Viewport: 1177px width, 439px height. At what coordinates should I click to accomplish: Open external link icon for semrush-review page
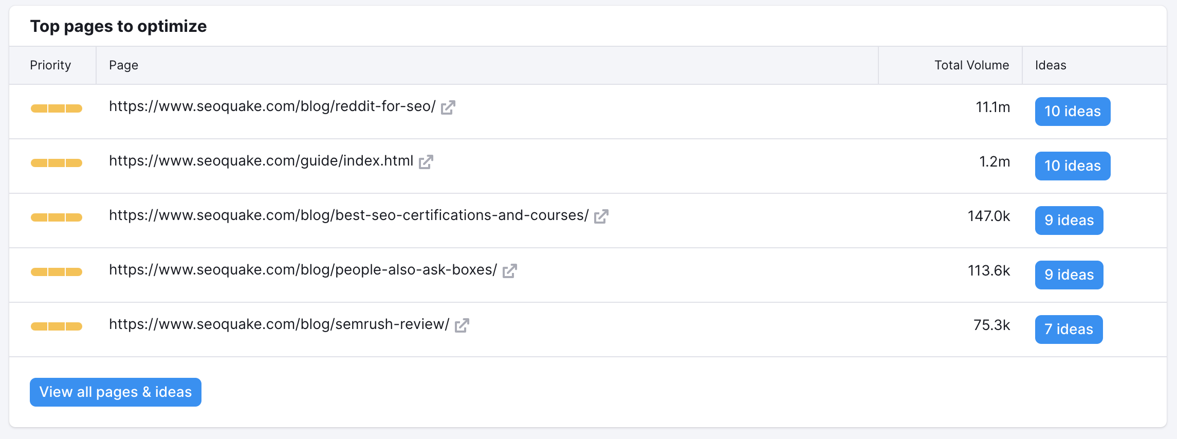[462, 325]
